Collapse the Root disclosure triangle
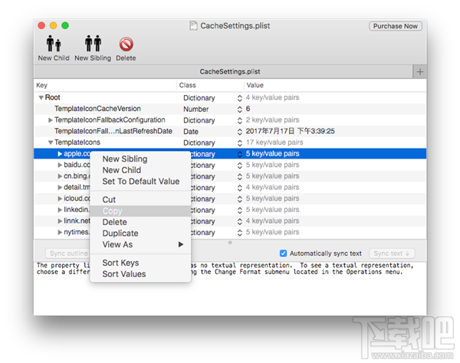460x363 pixels. tap(41, 97)
